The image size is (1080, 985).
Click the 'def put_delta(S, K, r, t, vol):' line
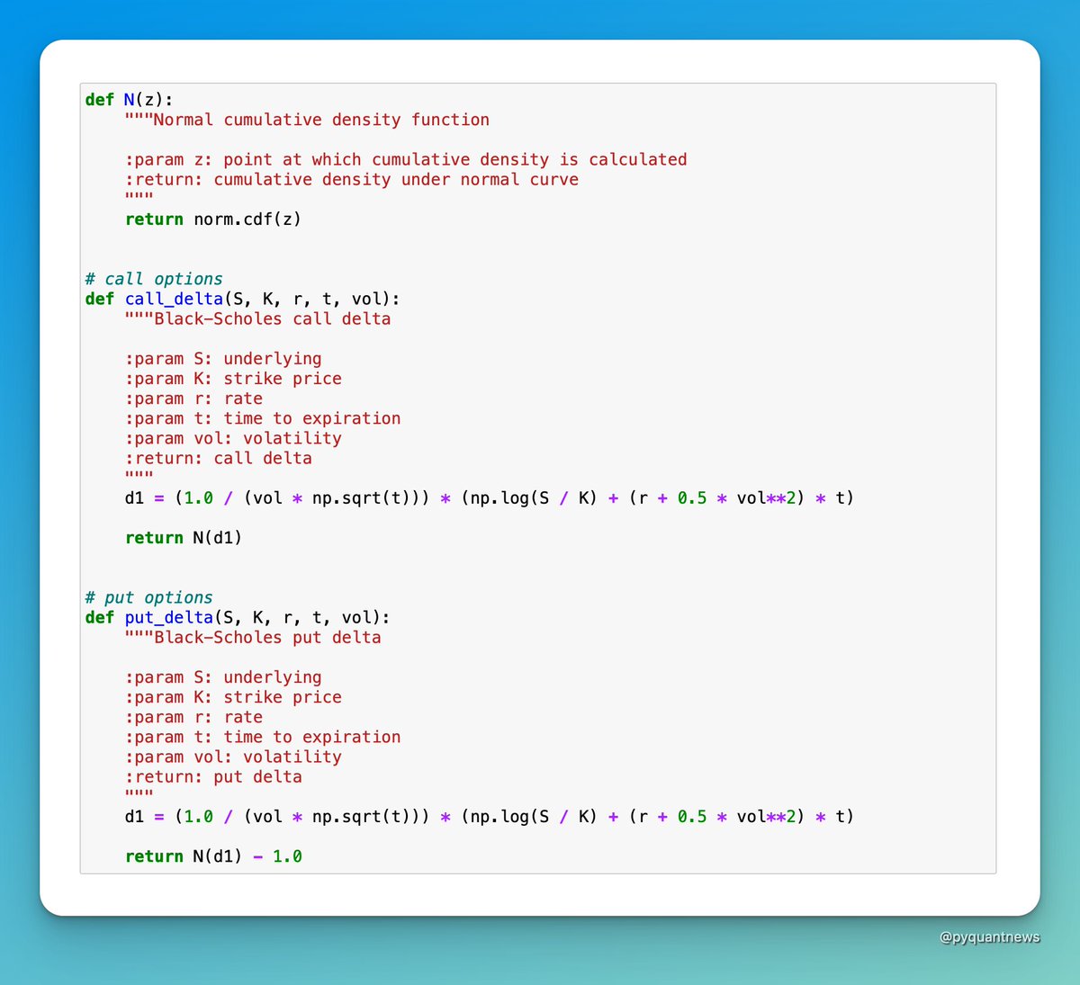pyautogui.click(x=238, y=617)
